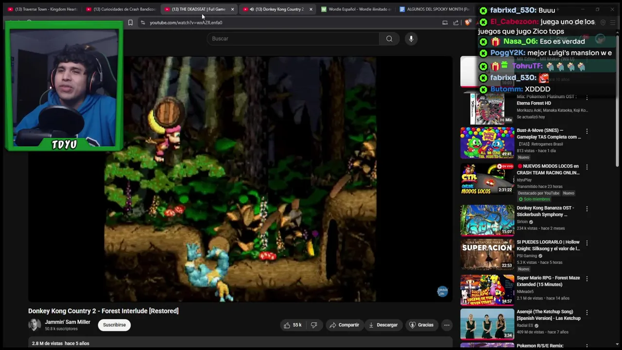Click channel name Radial ES
This screenshot has height=350, width=622.
[x=524, y=326]
